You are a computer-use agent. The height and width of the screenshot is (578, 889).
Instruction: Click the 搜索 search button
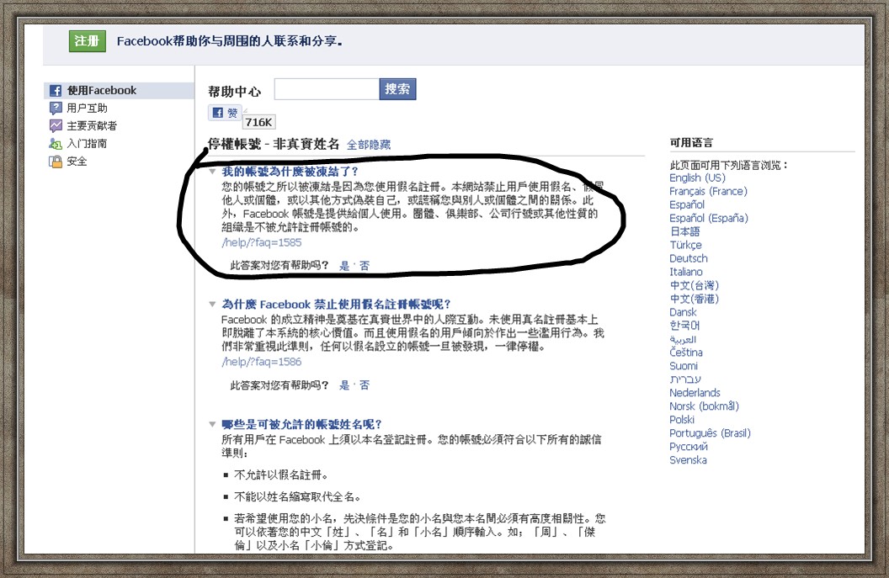pos(397,88)
